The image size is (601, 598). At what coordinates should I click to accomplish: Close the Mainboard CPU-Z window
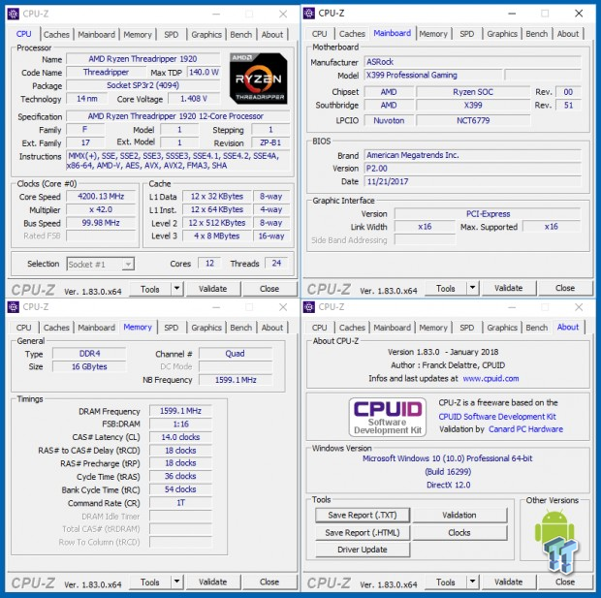coord(579,14)
